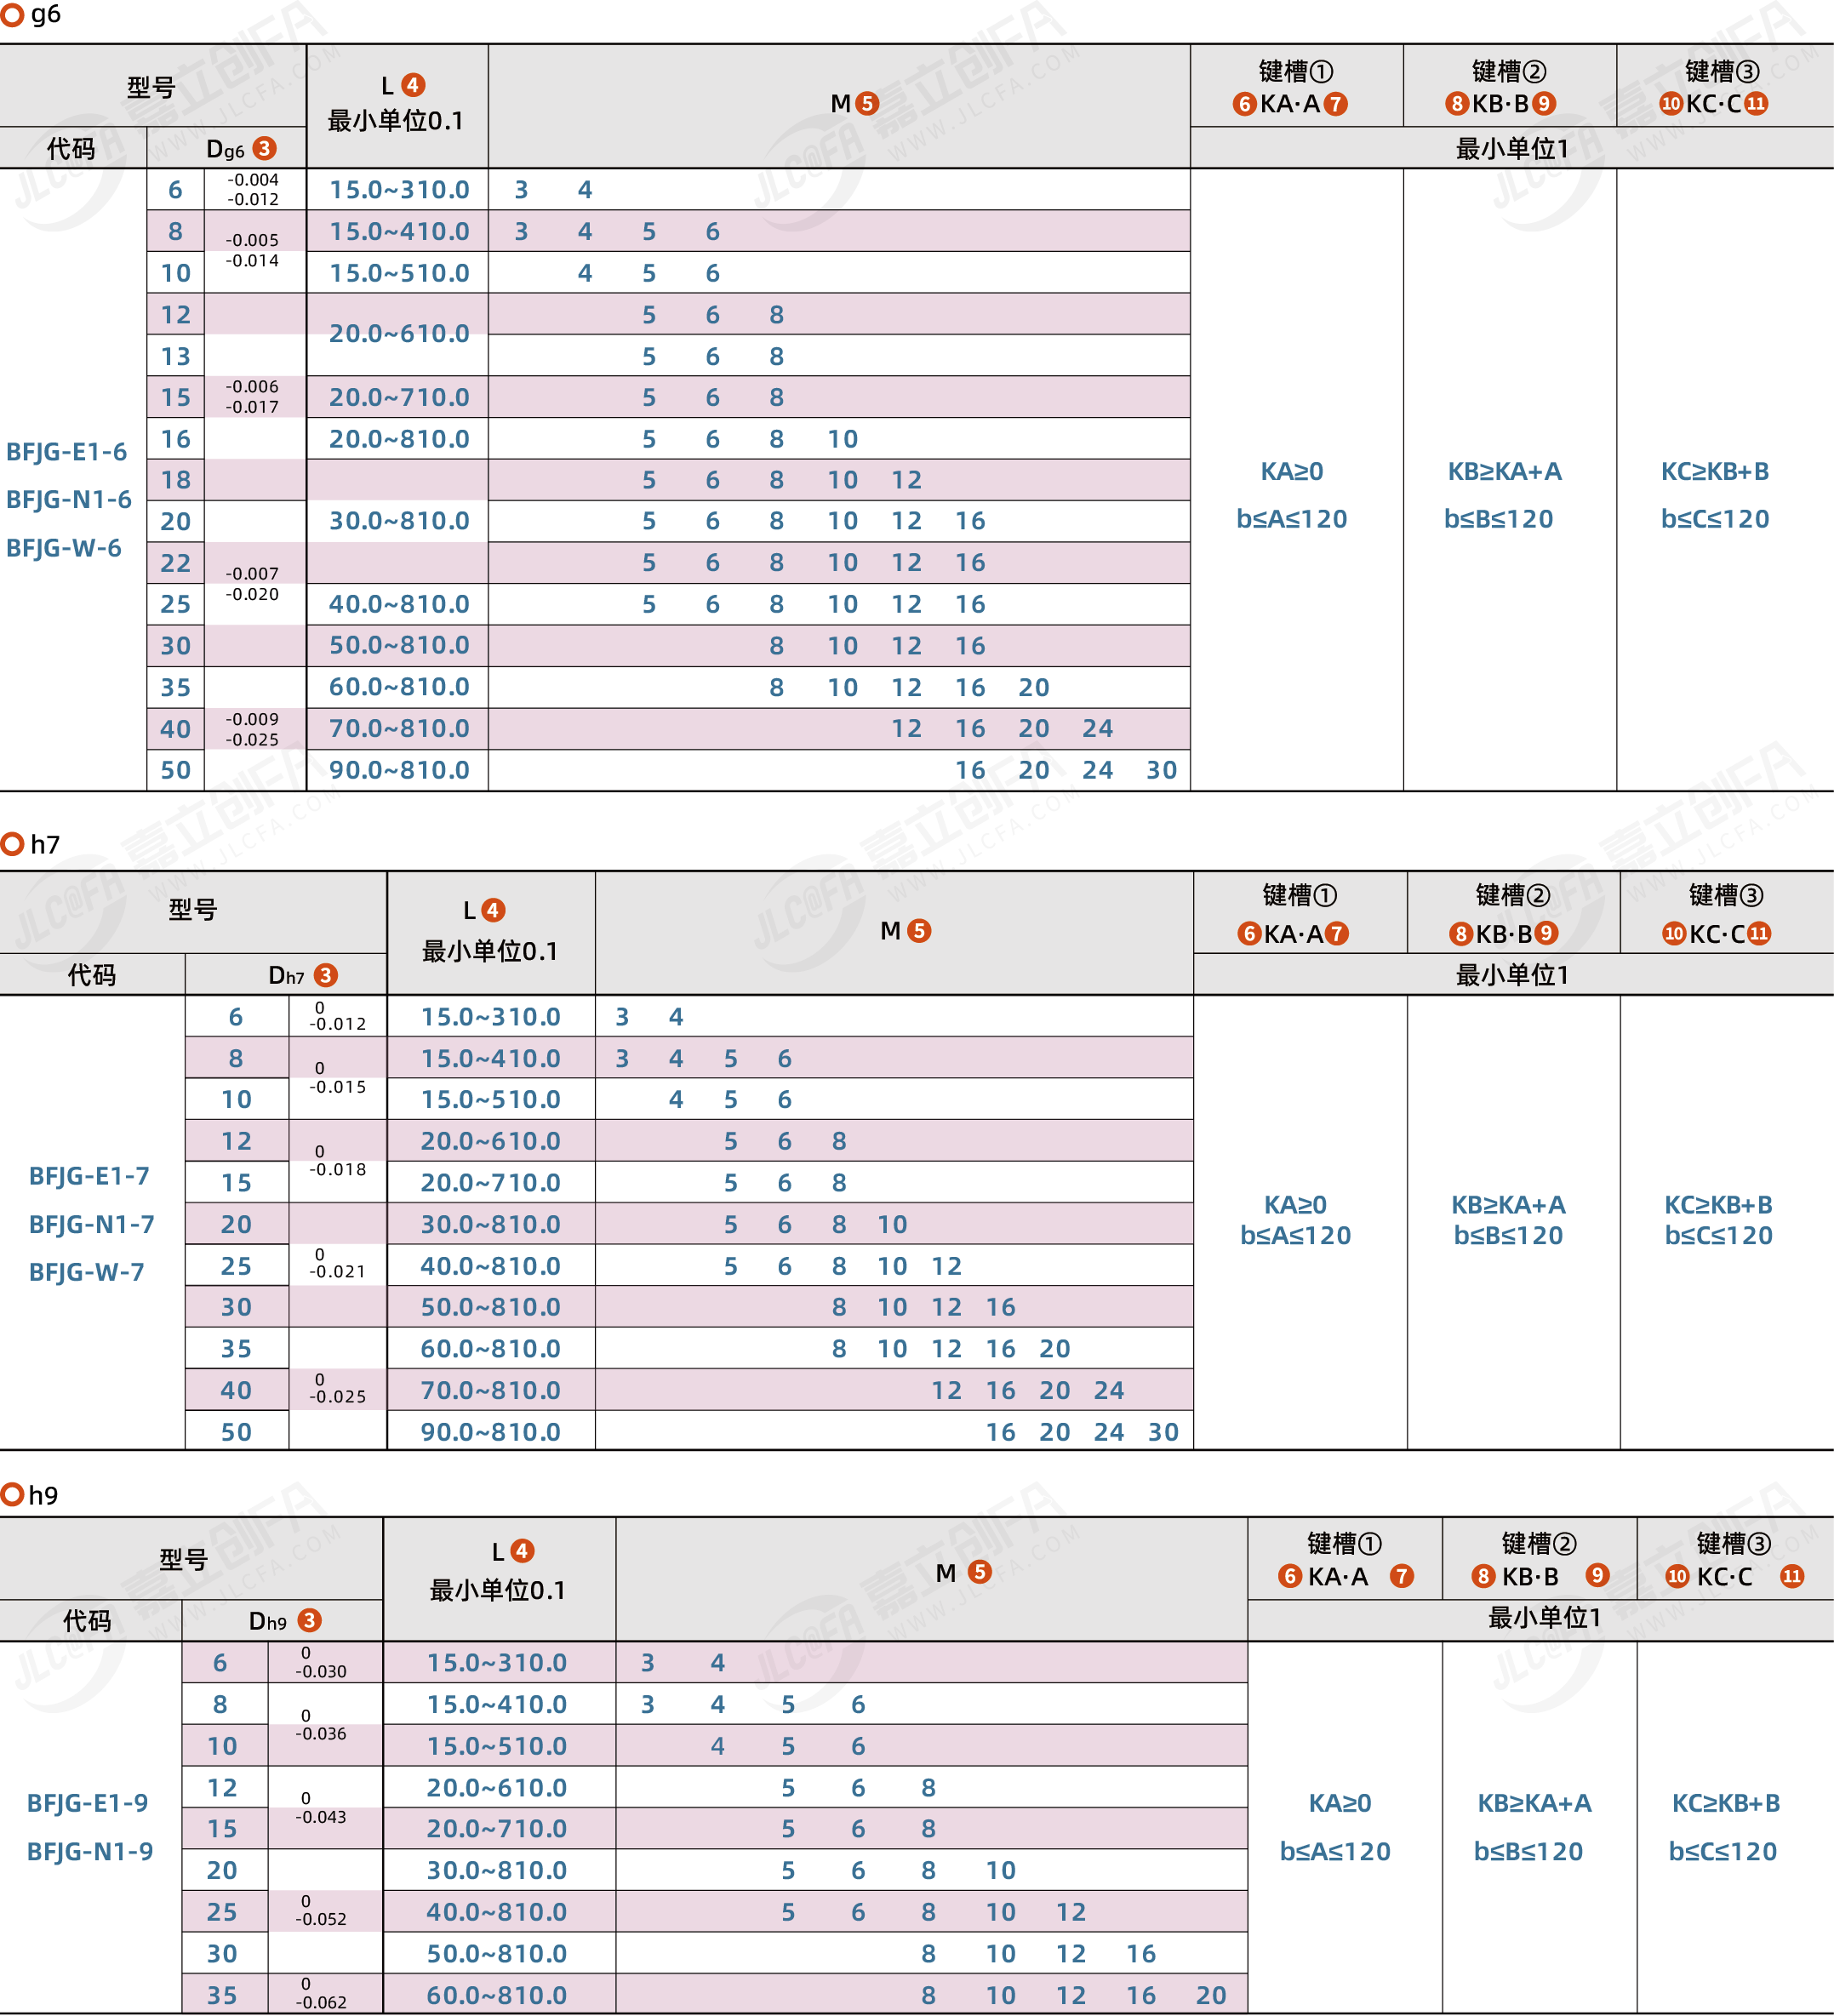Image resolution: width=1834 pixels, height=2016 pixels.
Task: Click the 键槽② header in g6 table
Action: [x=1509, y=71]
